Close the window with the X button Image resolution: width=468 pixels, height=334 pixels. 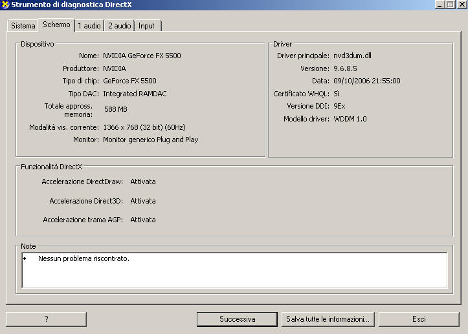click(461, 5)
